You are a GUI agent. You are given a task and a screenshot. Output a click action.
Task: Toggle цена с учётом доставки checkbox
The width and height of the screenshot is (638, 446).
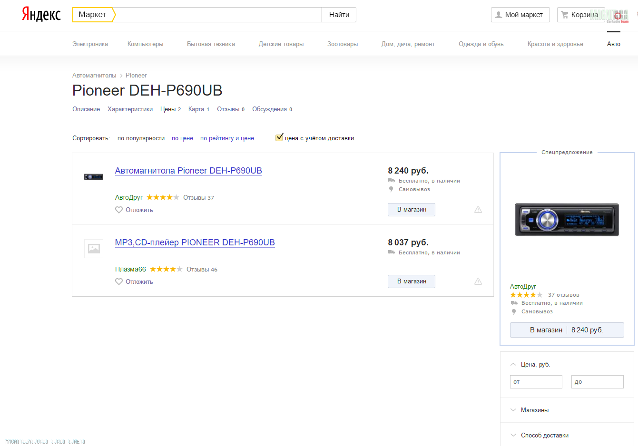coord(279,137)
